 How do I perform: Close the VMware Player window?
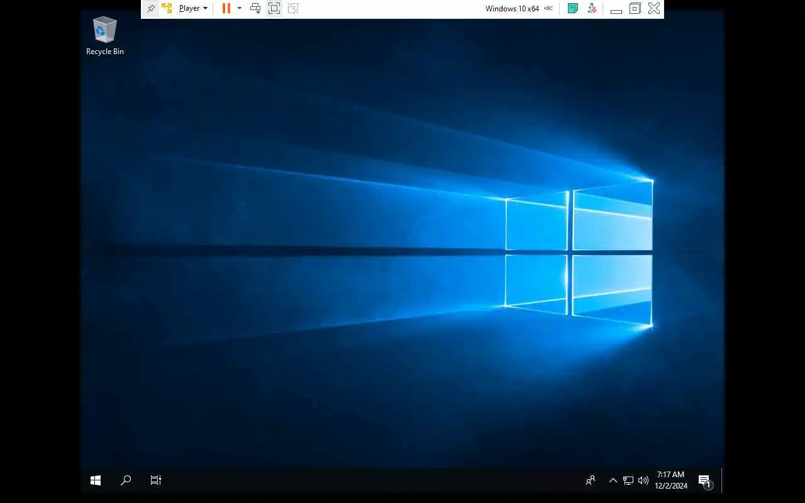point(654,8)
